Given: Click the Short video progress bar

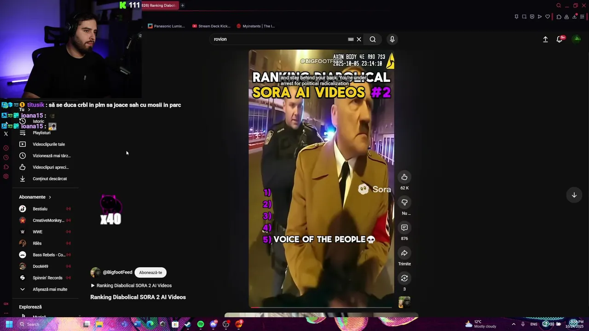Looking at the screenshot, I should pyautogui.click(x=321, y=307).
